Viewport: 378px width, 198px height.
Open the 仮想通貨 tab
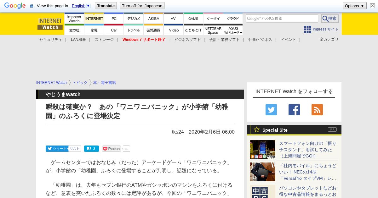pos(153,30)
